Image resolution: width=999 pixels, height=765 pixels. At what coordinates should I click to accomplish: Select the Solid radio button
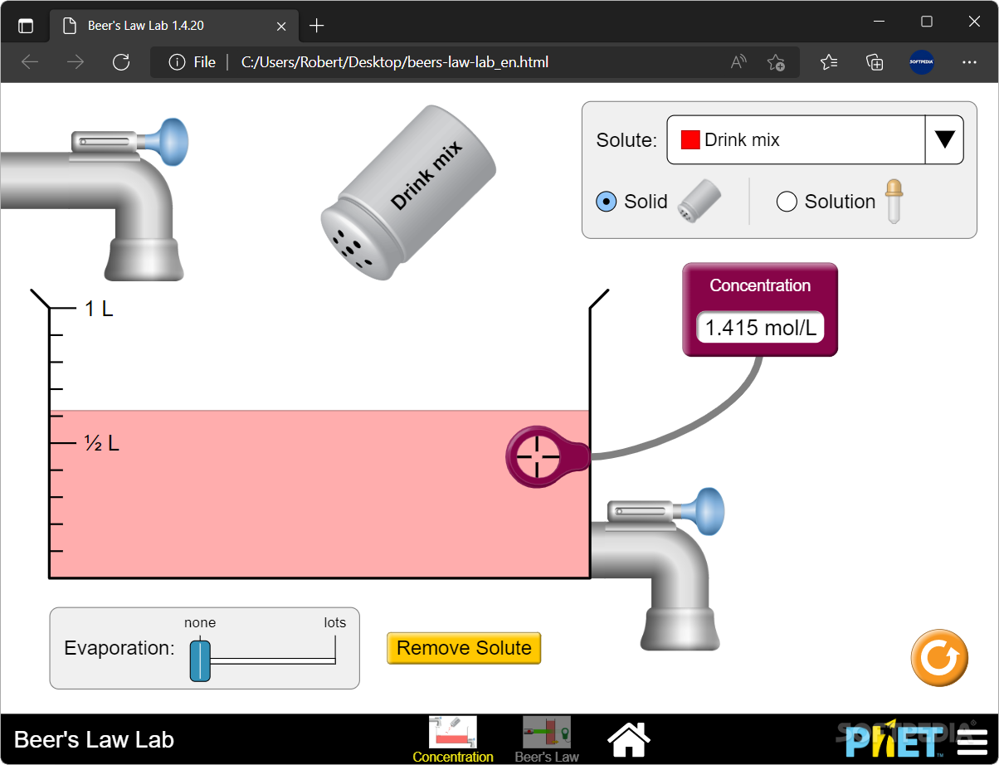(x=607, y=202)
